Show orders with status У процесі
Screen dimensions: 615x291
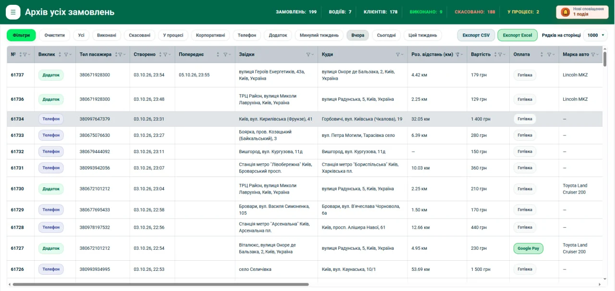pyautogui.click(x=173, y=35)
